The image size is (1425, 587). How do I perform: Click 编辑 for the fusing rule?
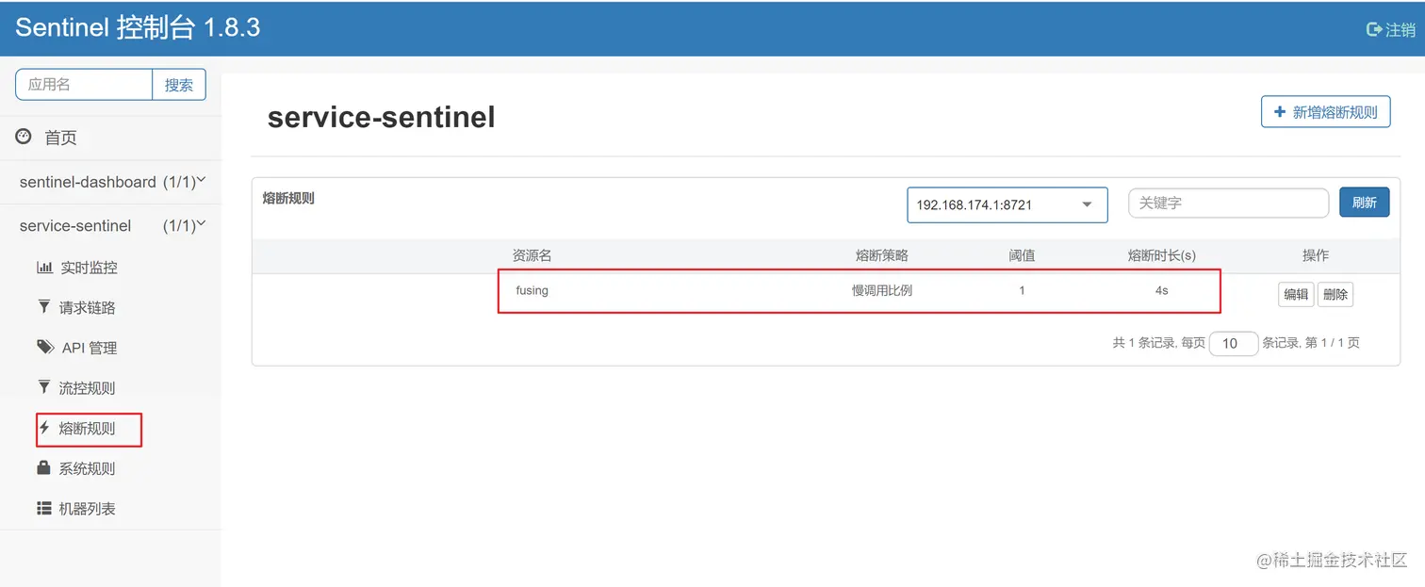tap(1296, 294)
